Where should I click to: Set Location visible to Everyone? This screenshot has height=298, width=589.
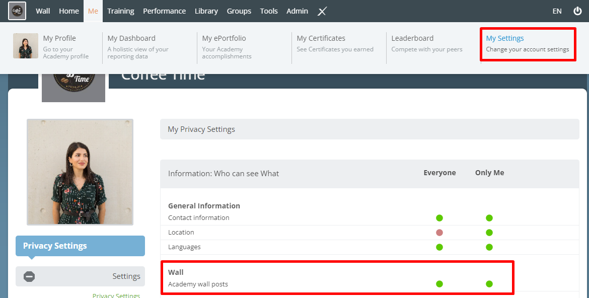coord(439,233)
